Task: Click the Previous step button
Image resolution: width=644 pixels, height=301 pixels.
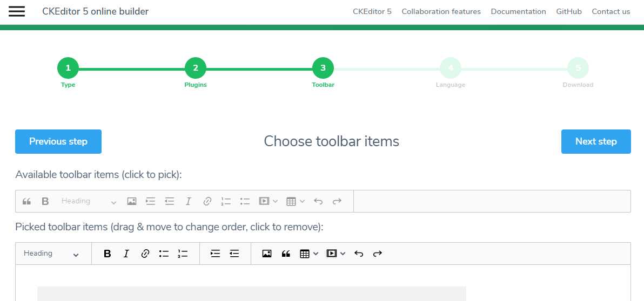Action: tap(58, 141)
